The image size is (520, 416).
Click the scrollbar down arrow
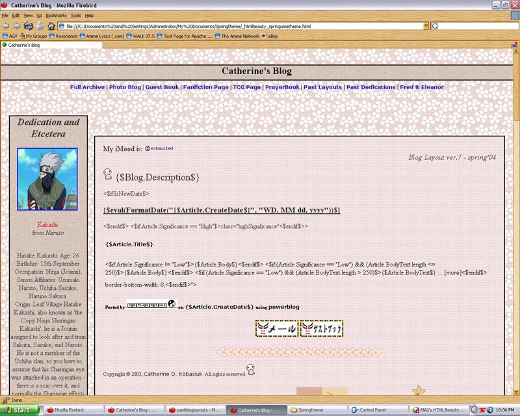(516, 393)
